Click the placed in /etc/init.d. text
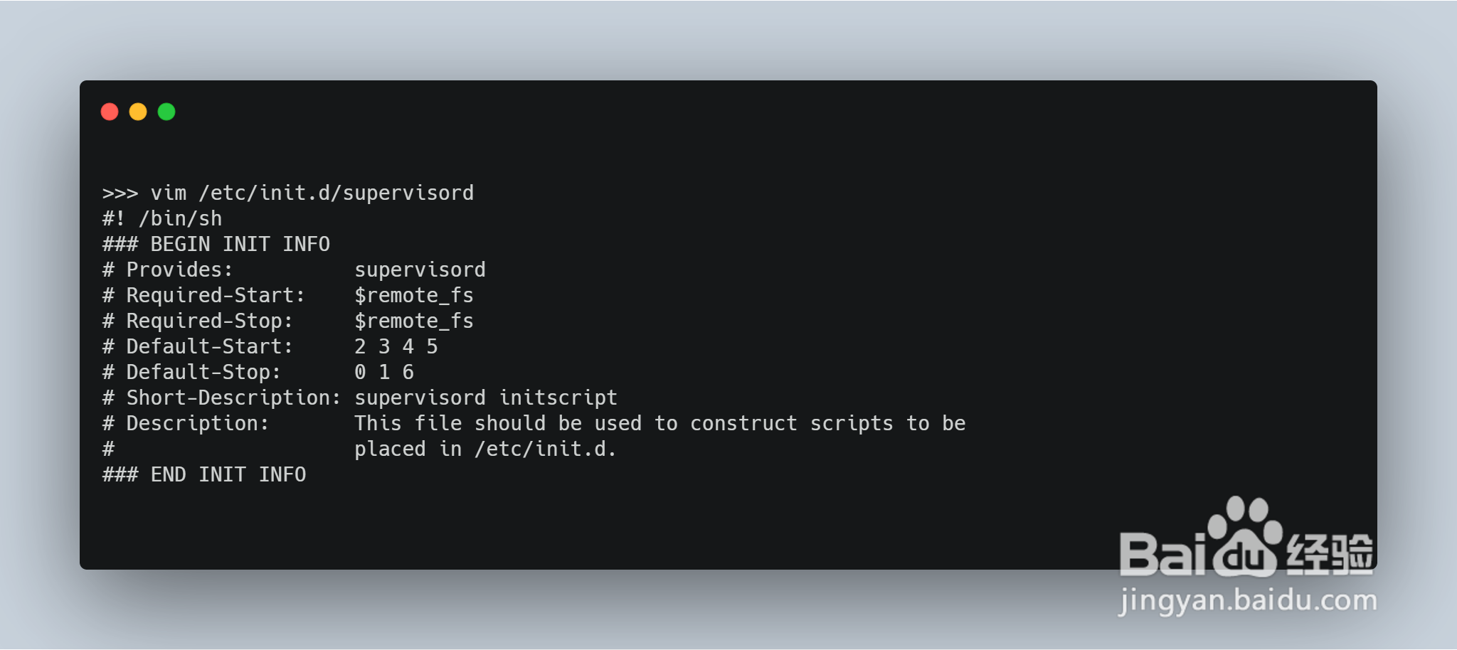 [x=485, y=449]
